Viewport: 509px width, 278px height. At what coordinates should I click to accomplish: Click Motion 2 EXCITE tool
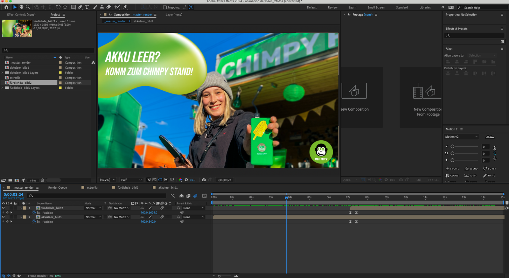452,169
